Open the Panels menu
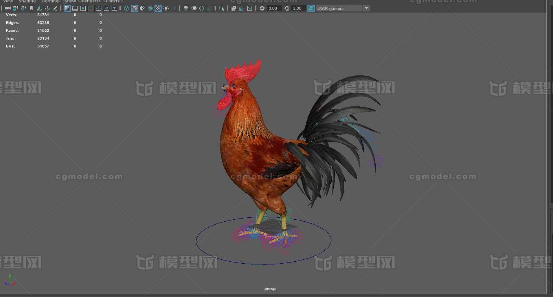The height and width of the screenshot is (297, 553). (112, 1)
